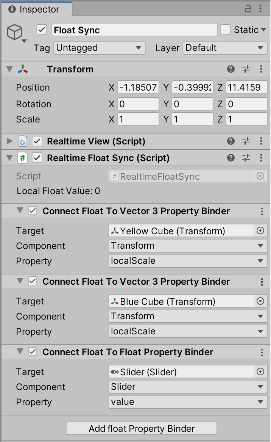Open Transform preset settings icon
The image size is (271, 442).
(x=246, y=69)
